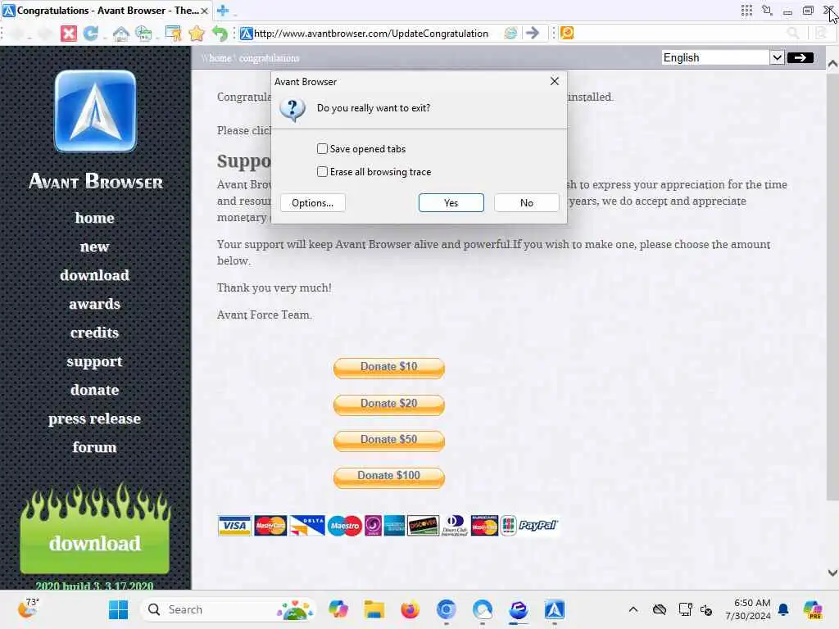This screenshot has width=839, height=629.
Task: Click the Donate $10 button
Action: point(389,368)
